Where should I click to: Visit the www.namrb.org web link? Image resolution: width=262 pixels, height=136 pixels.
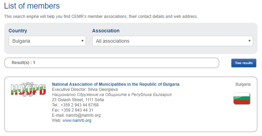coord(77,121)
